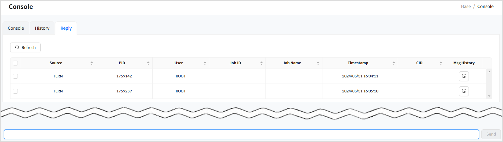Switch to the Console tab
This screenshot has height=142, width=503.
tap(16, 28)
